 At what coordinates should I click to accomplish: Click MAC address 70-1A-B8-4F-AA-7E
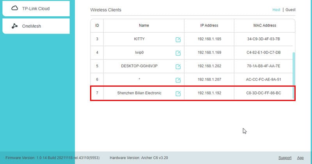(264, 66)
